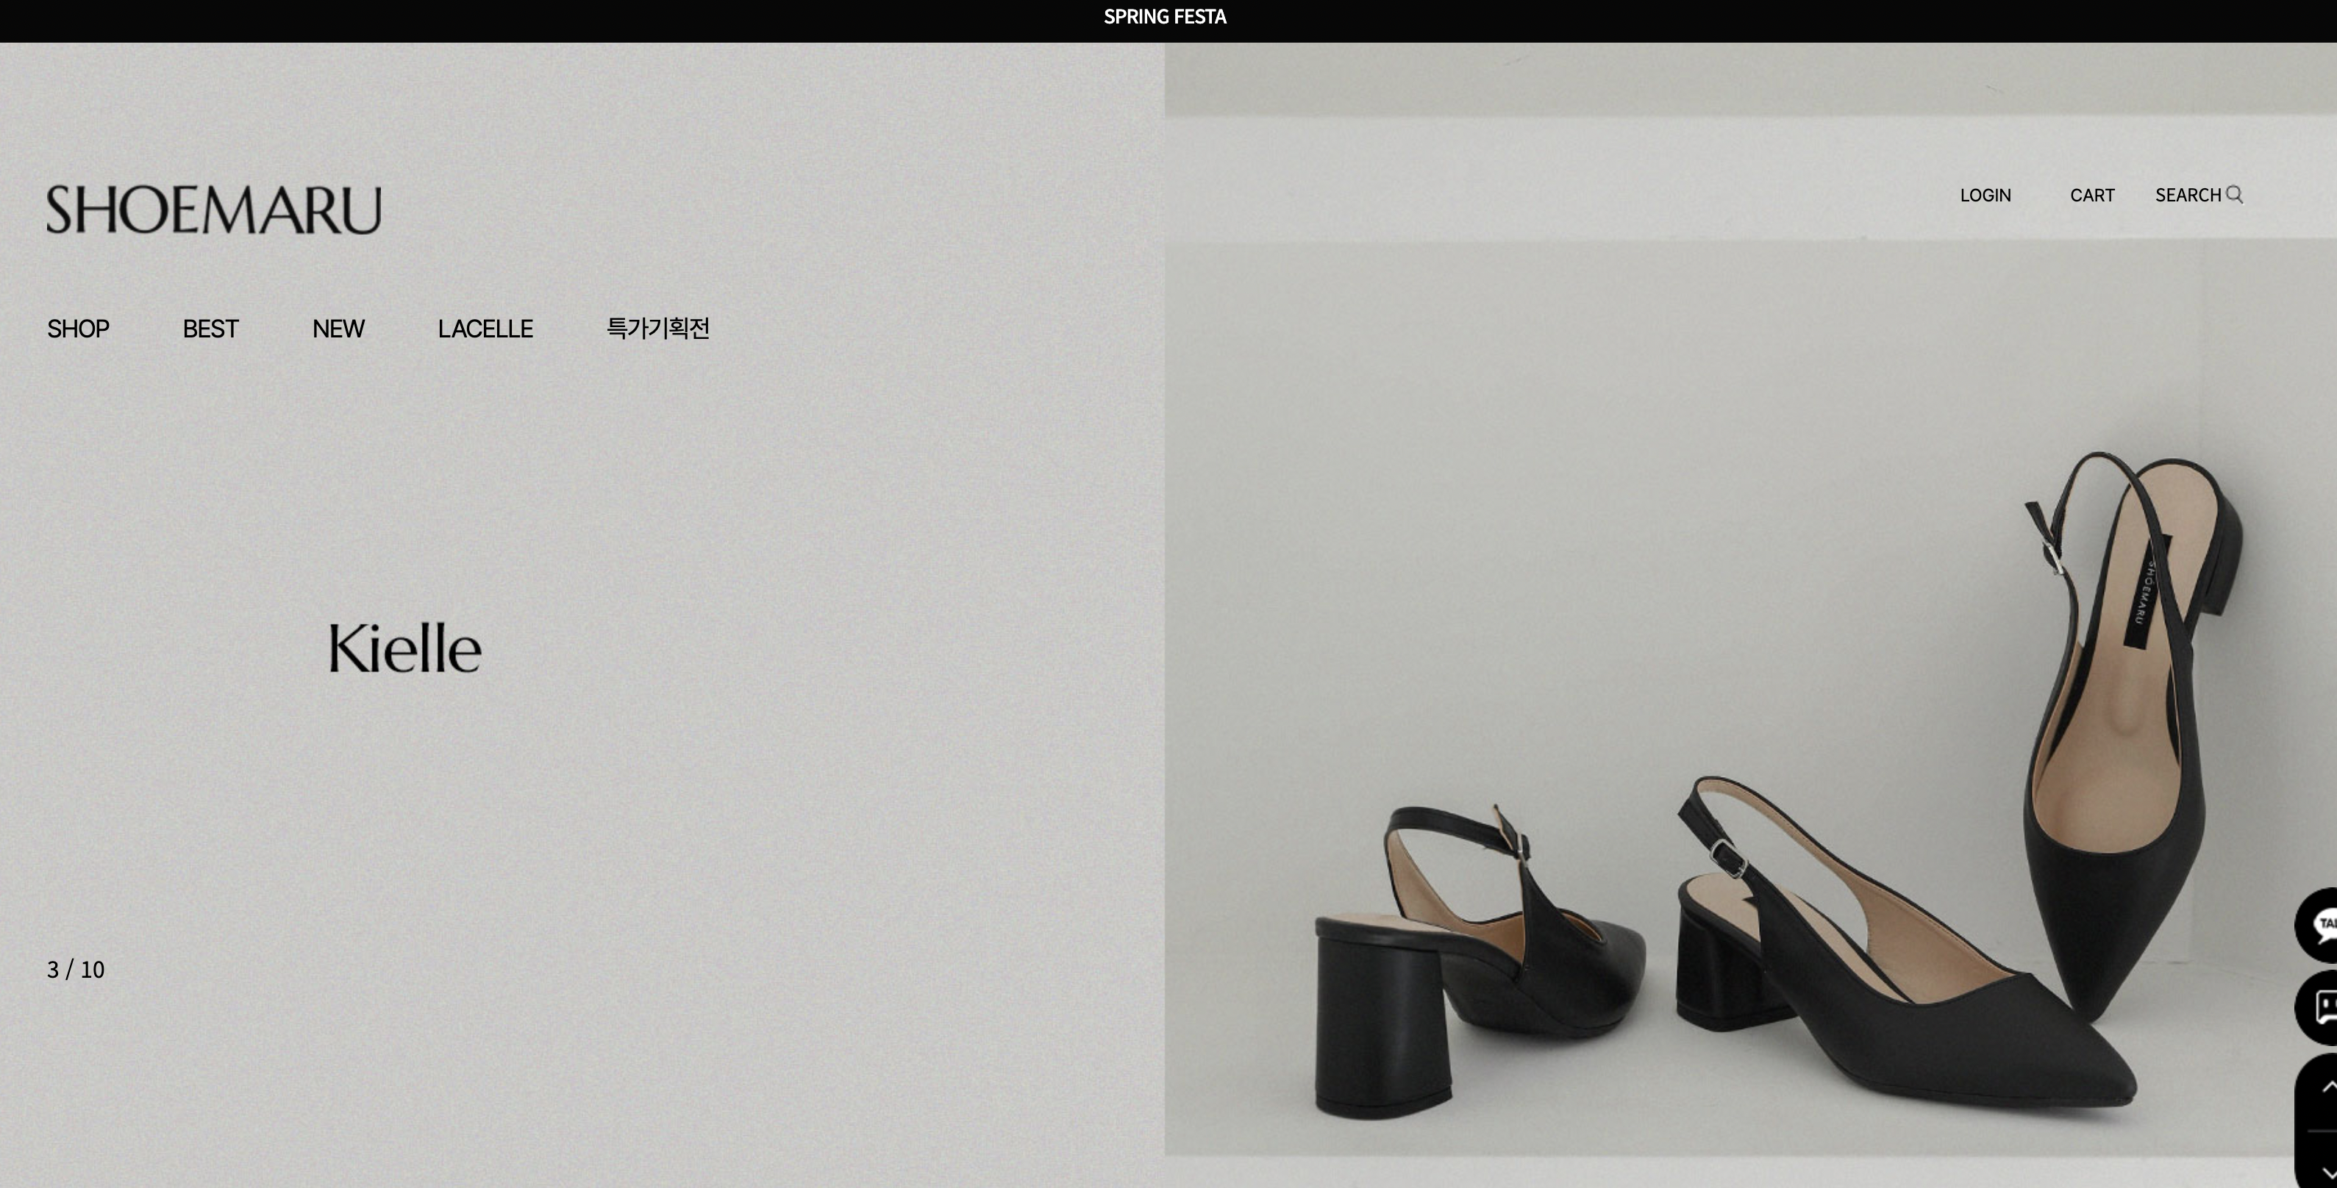
Task: Go to the BEST category
Action: [x=210, y=329]
